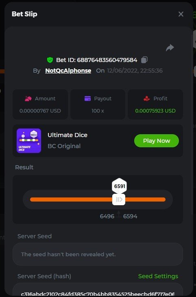This screenshot has width=196, height=297.
Task: Click the profit 0.00075923 USD value
Action: (155, 111)
